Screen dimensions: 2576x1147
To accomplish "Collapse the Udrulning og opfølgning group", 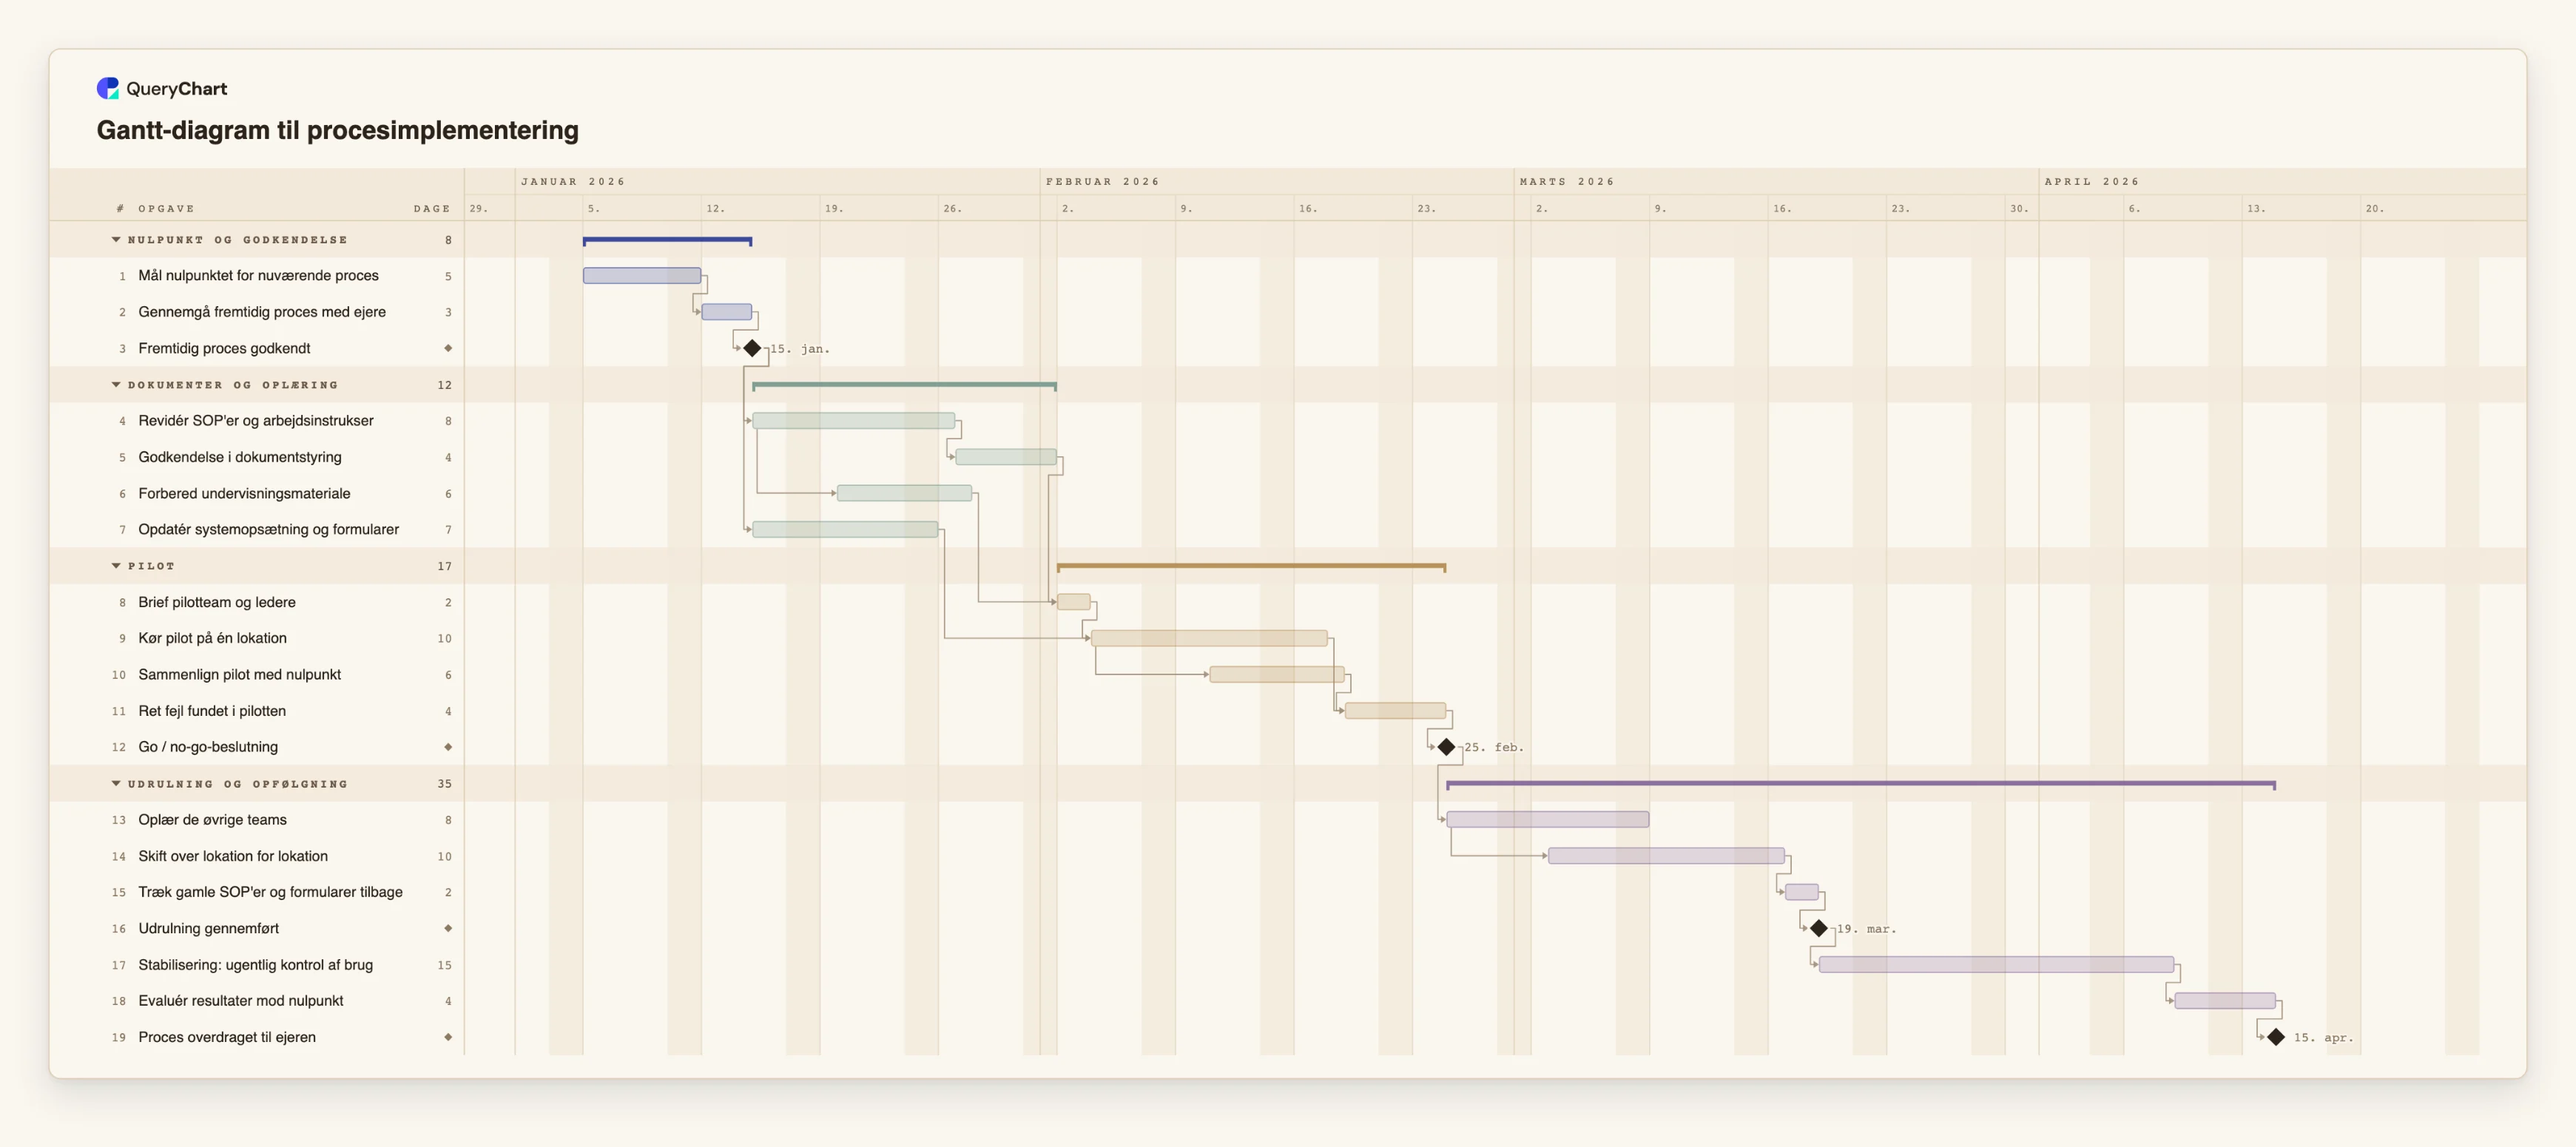I will coord(116,784).
